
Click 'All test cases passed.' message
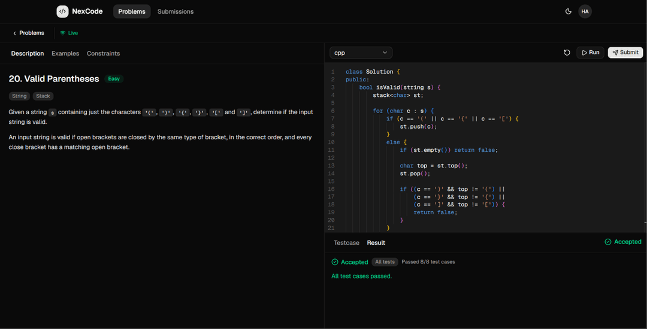(361, 276)
